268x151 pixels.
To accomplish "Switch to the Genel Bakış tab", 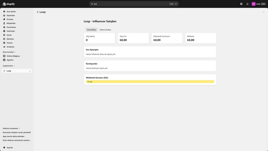I will tap(91, 30).
